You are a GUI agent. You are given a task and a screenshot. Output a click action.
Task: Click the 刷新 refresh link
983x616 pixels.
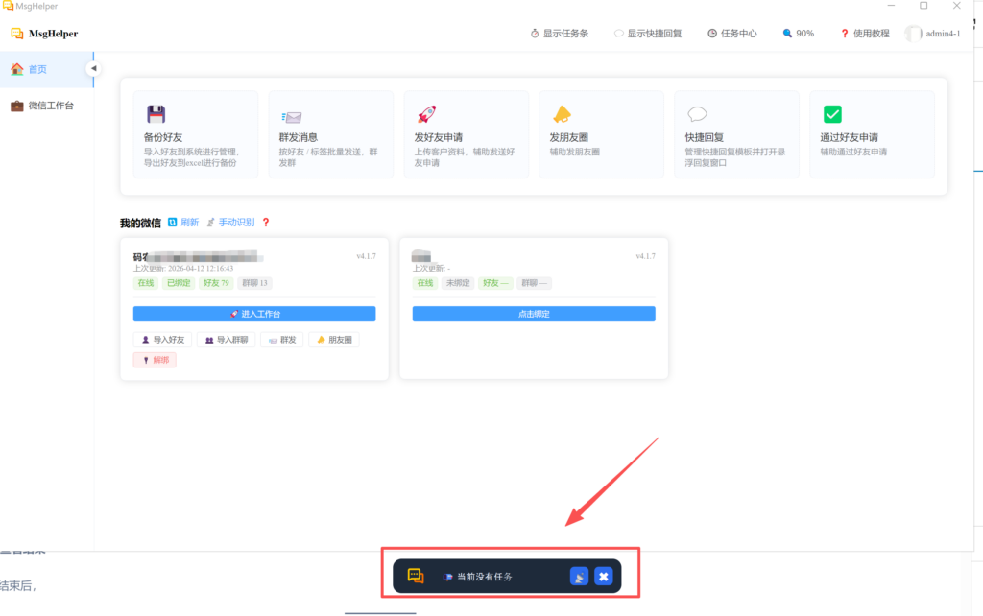pos(183,223)
